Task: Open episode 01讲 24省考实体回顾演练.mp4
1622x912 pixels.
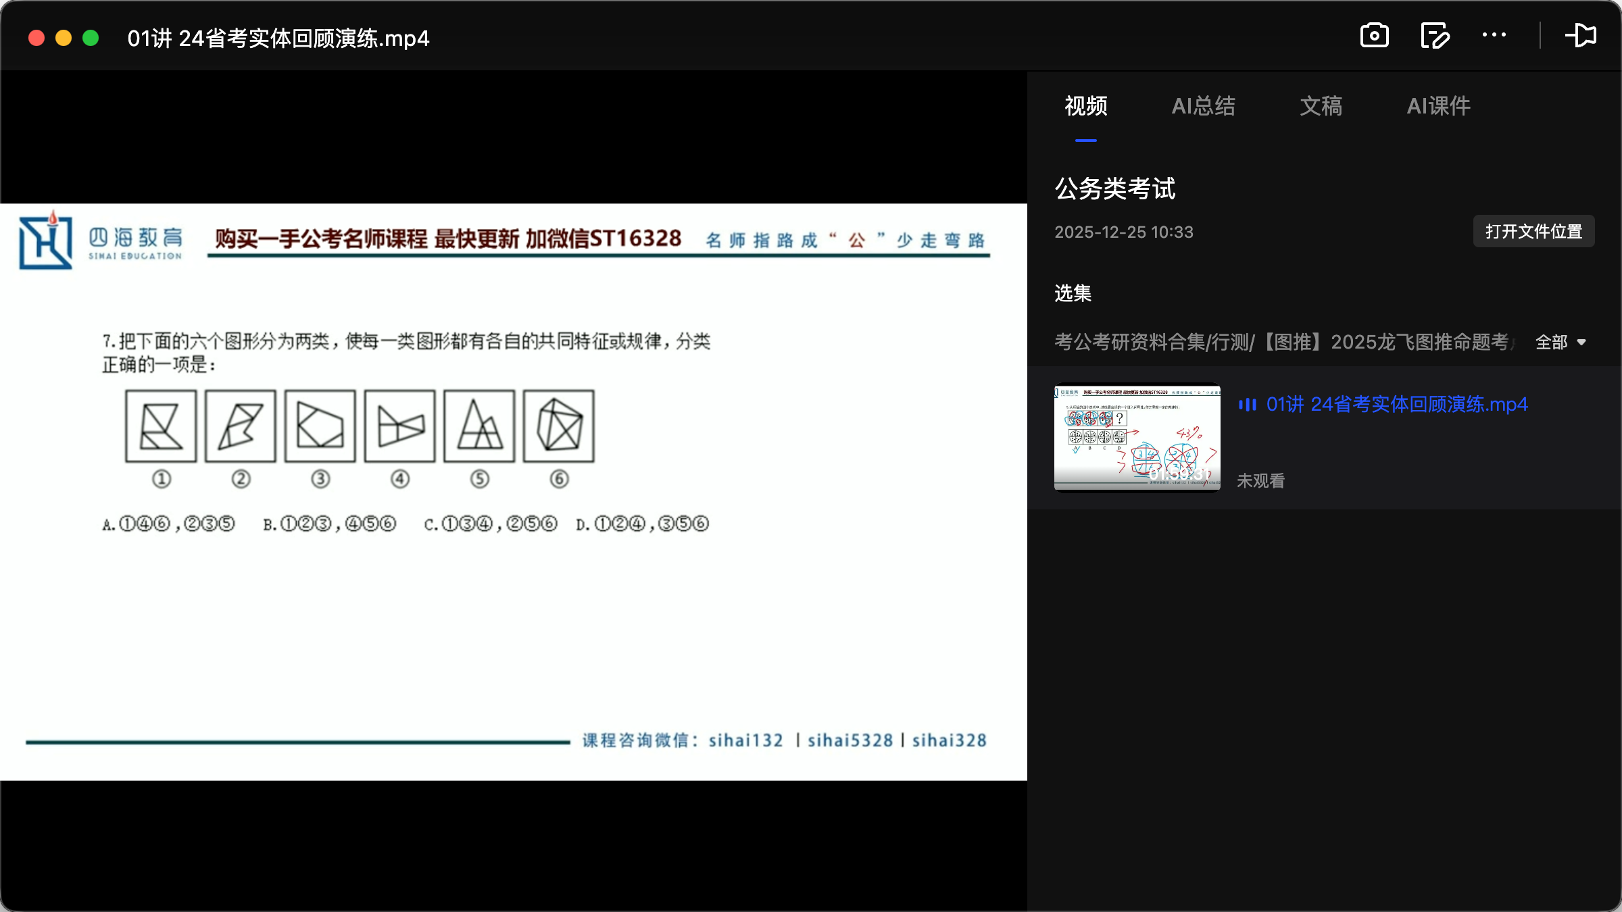Action: point(1396,405)
